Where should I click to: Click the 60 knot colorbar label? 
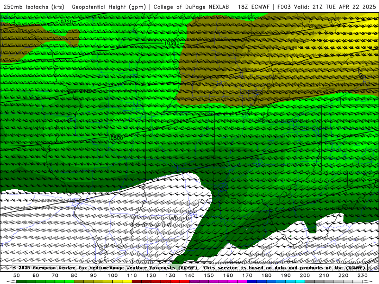pyautogui.click(x=36, y=275)
